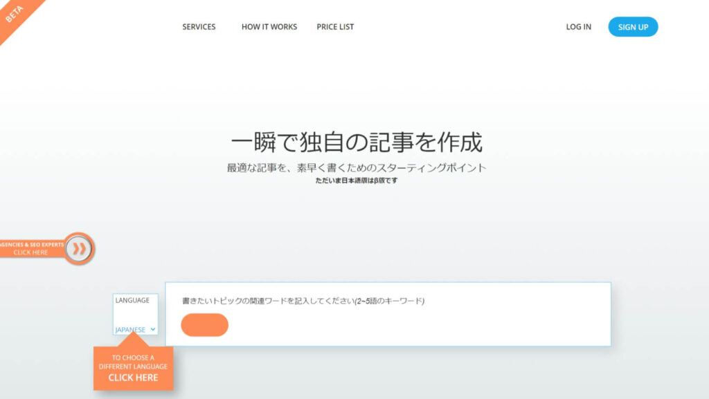
Task: Select HOW IT WORKS in the navigation
Action: [x=269, y=27]
